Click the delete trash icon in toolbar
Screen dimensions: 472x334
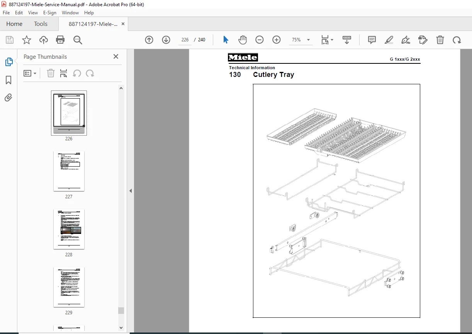[x=440, y=40]
